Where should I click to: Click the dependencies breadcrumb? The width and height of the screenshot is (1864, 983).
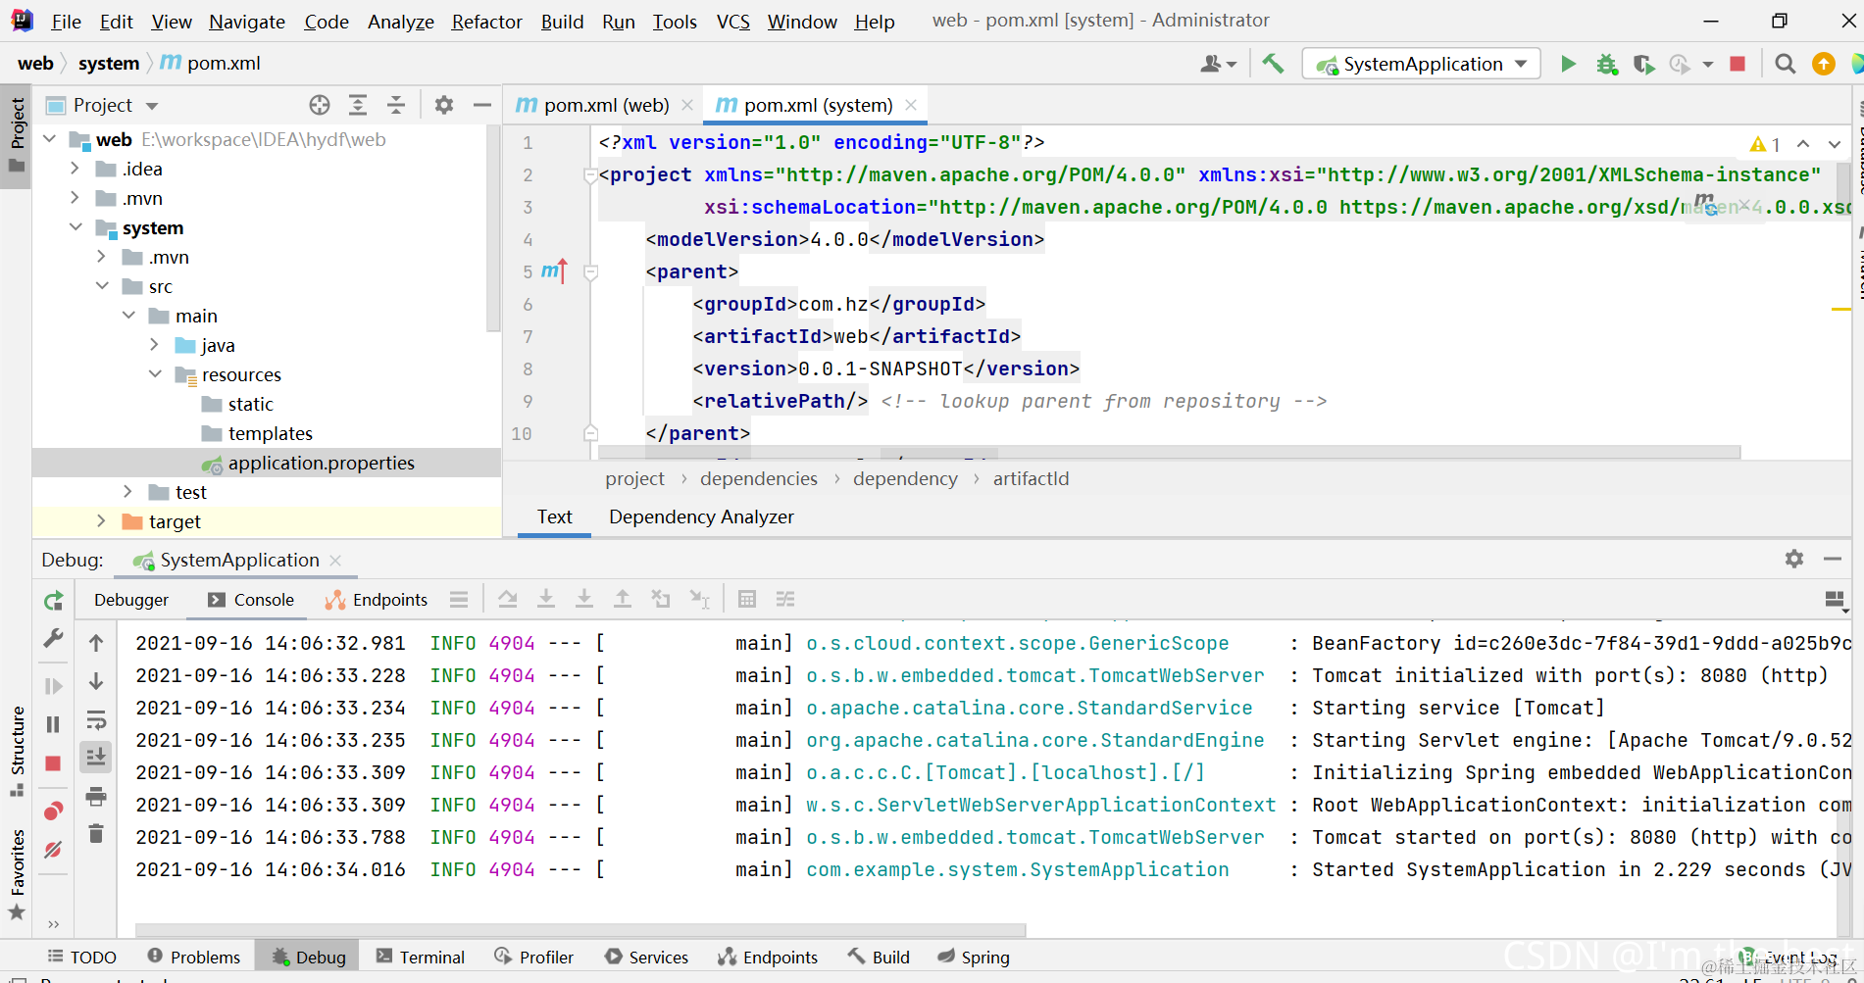[x=759, y=478]
